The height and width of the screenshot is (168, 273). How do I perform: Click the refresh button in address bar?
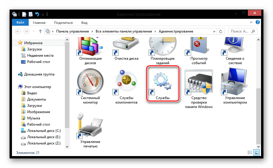(221, 31)
